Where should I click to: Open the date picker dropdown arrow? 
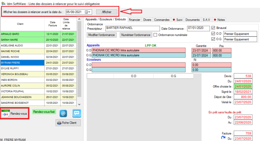tap(90, 12)
